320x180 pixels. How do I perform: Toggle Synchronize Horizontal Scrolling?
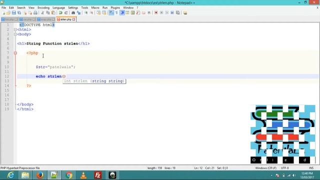click(x=104, y=13)
